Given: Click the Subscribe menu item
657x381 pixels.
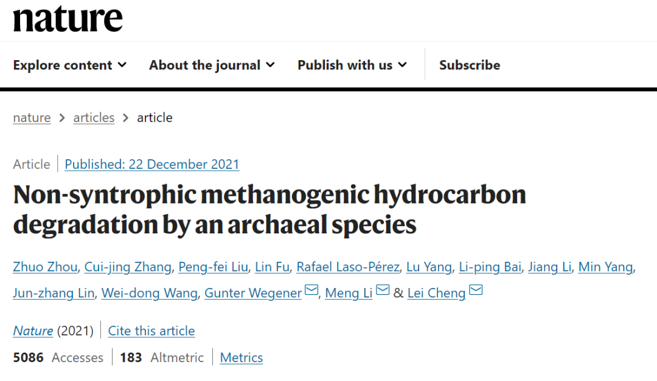Looking at the screenshot, I should [470, 65].
